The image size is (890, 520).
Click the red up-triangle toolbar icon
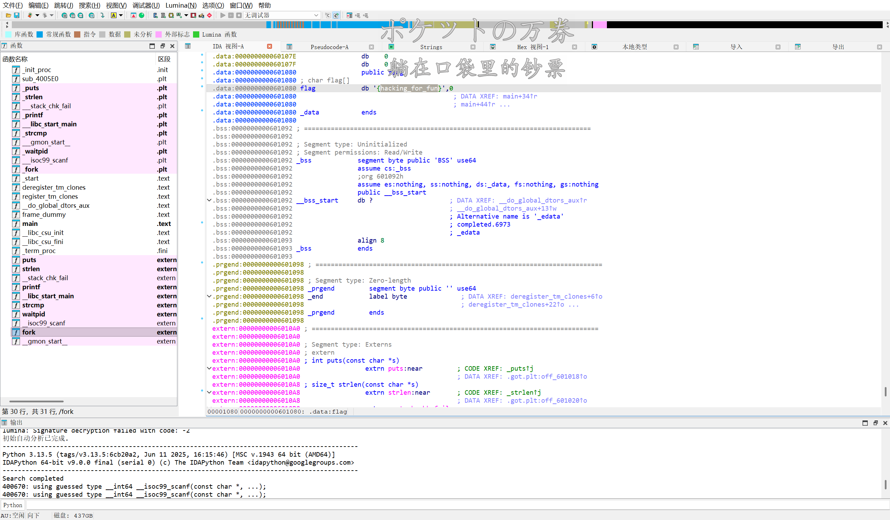click(x=134, y=15)
